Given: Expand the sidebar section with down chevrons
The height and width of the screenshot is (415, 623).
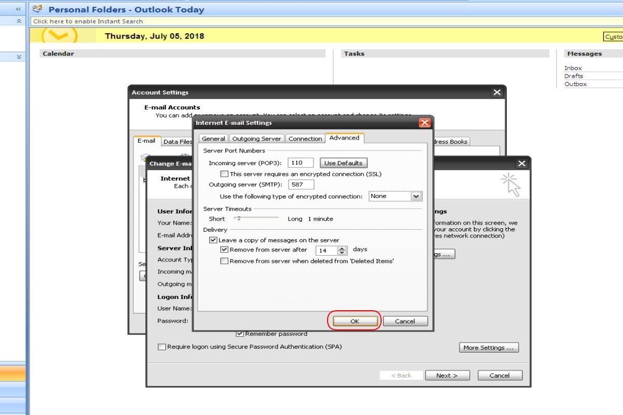Looking at the screenshot, I should [19, 57].
